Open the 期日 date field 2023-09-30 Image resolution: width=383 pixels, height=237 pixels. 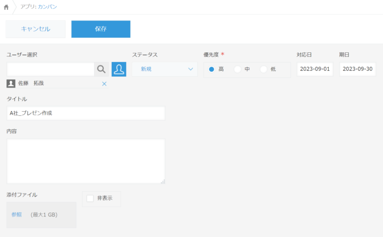click(357, 69)
